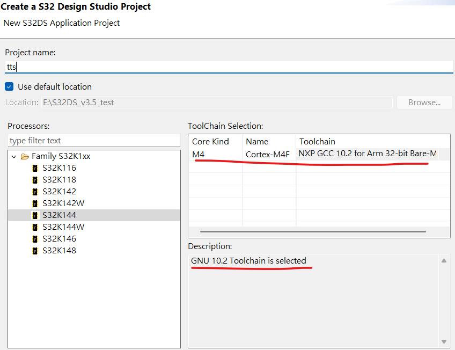Click the chip icon beside S32K142W
455x350 pixels.
35,203
